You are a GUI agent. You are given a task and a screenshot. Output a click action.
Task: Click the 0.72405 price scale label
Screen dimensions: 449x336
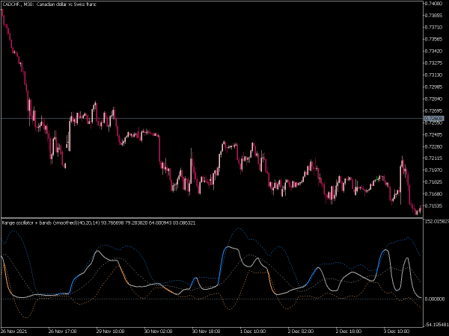(x=434, y=134)
